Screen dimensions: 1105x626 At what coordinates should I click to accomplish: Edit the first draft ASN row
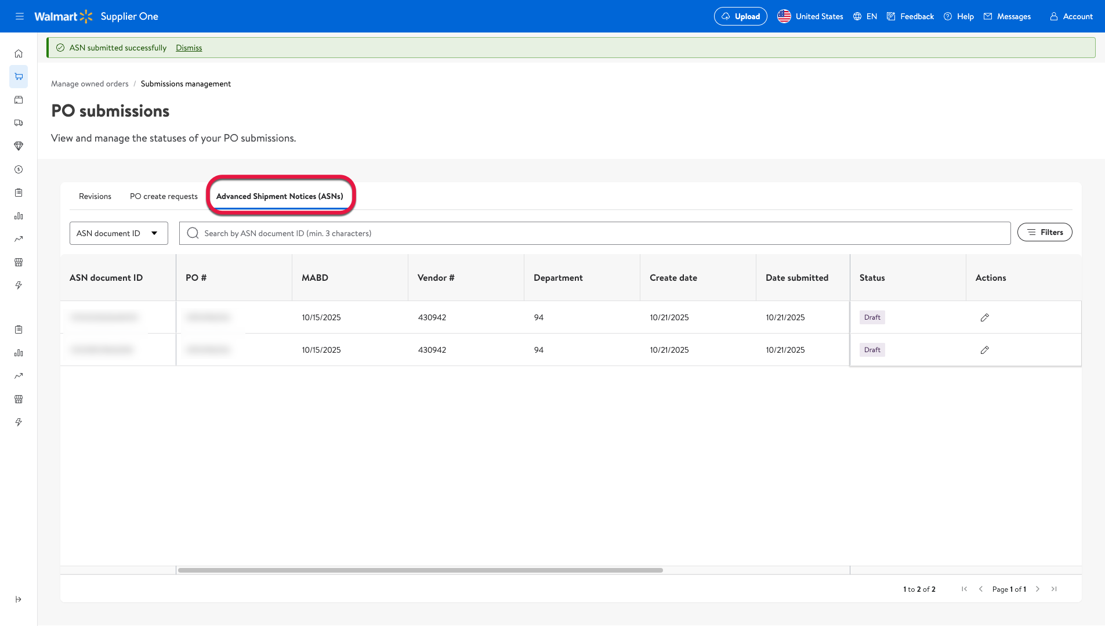point(984,317)
